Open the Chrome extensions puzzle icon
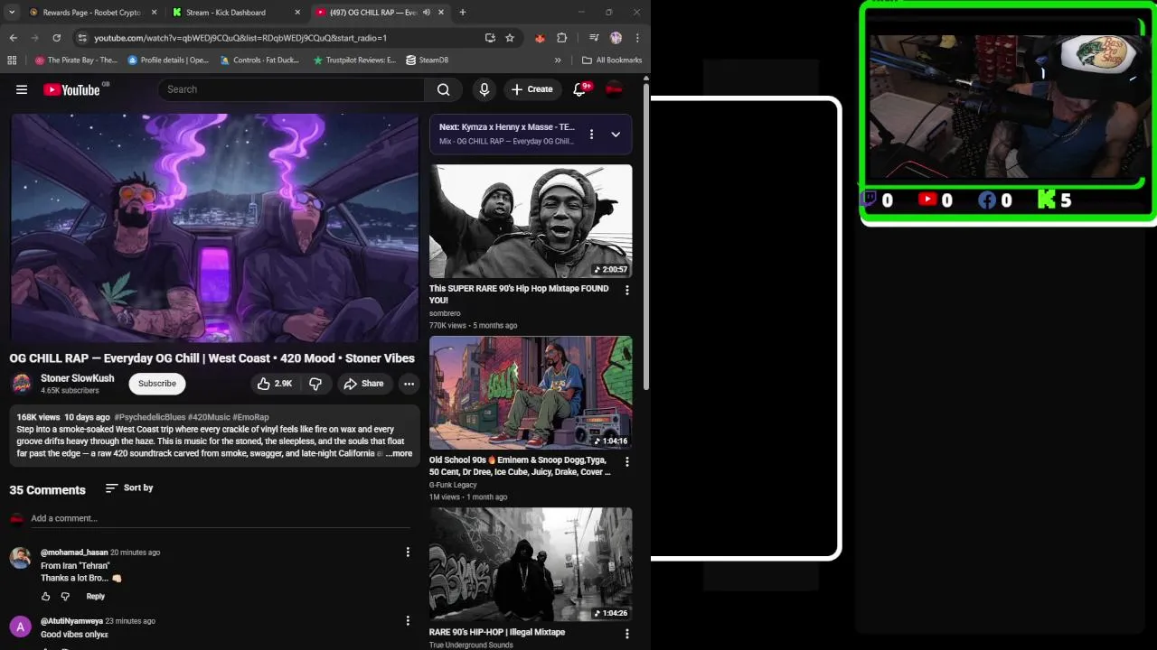1157x650 pixels. (561, 38)
